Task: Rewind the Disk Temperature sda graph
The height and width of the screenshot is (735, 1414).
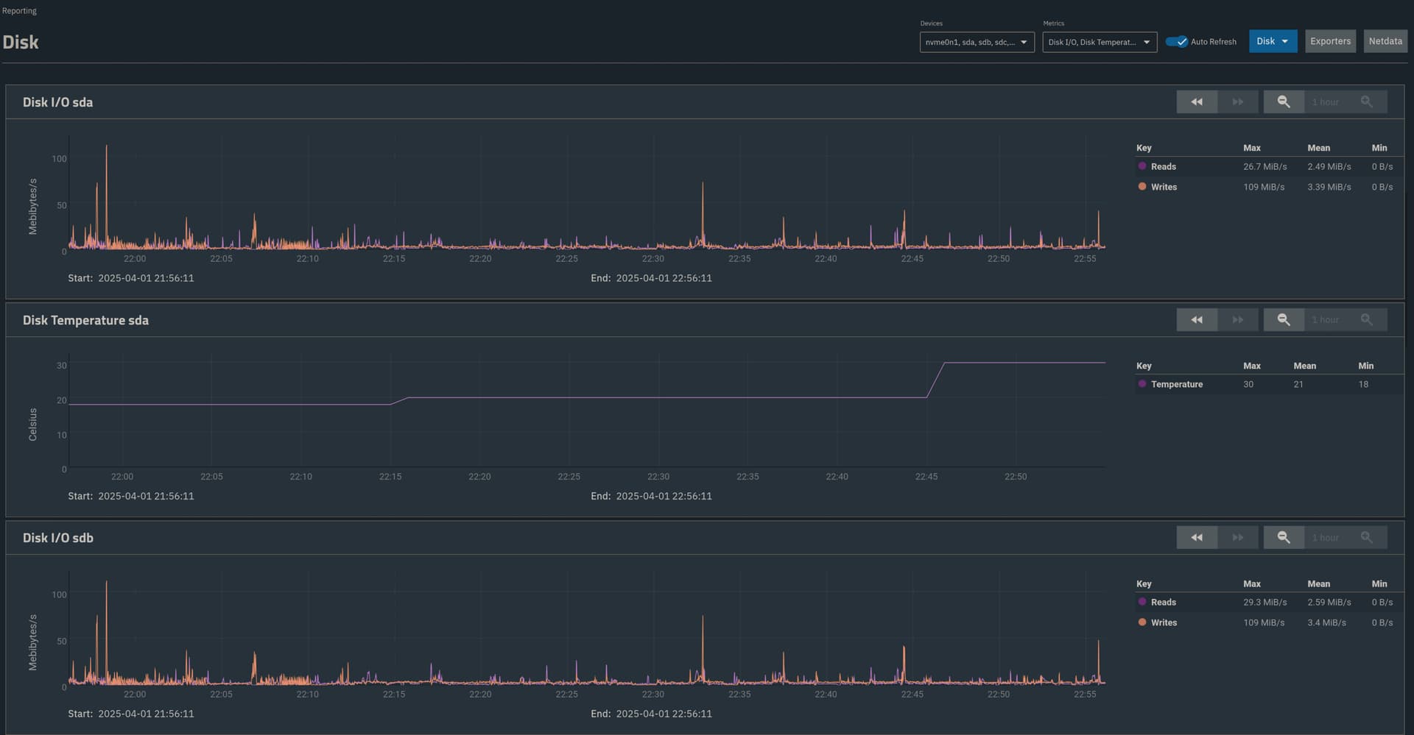Action: click(x=1196, y=320)
